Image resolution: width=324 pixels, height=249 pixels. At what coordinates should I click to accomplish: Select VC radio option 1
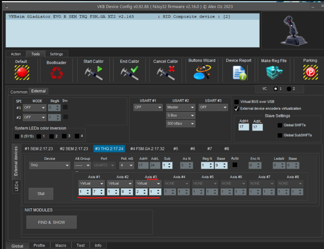276,89
